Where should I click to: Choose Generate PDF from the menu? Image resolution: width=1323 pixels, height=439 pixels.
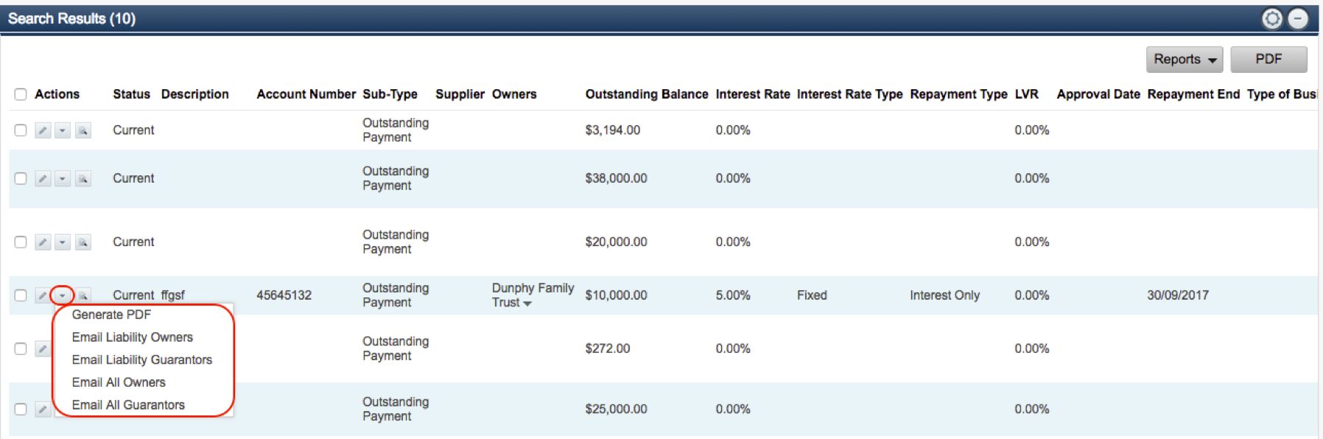click(111, 315)
